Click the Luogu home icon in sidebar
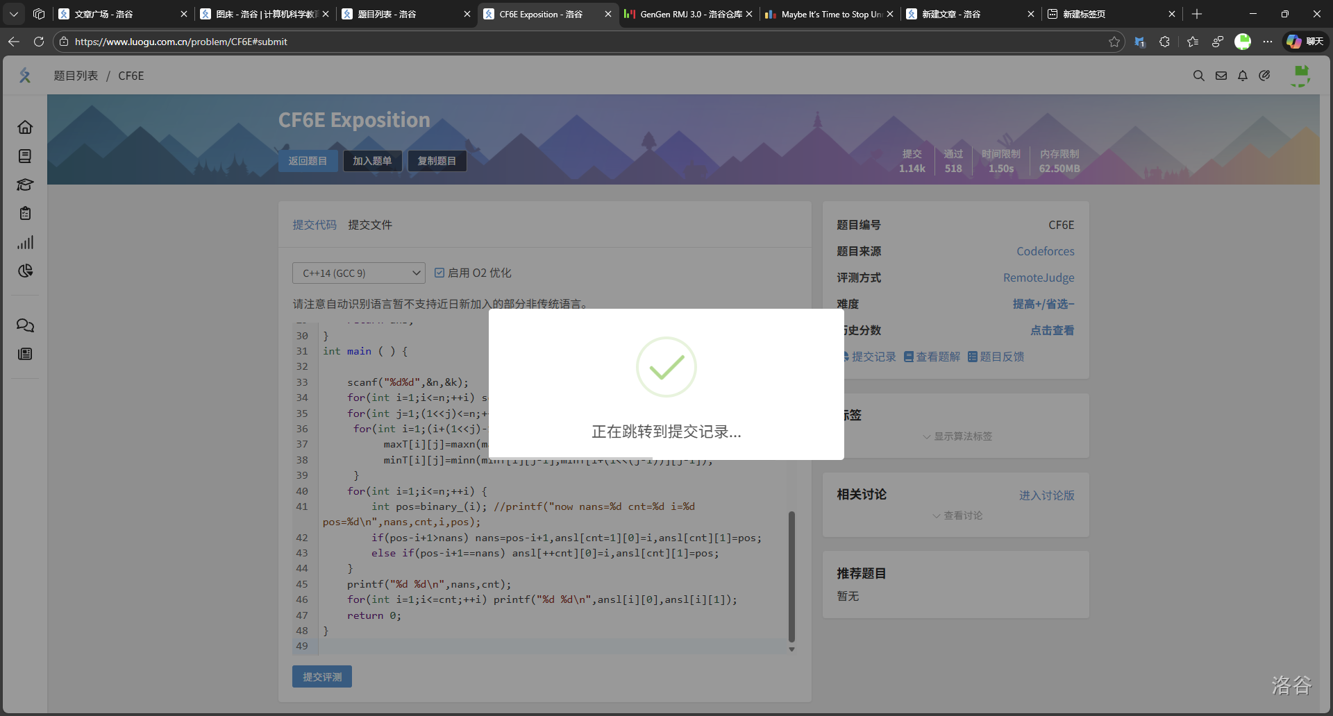Image resolution: width=1333 pixels, height=716 pixels. (x=25, y=127)
